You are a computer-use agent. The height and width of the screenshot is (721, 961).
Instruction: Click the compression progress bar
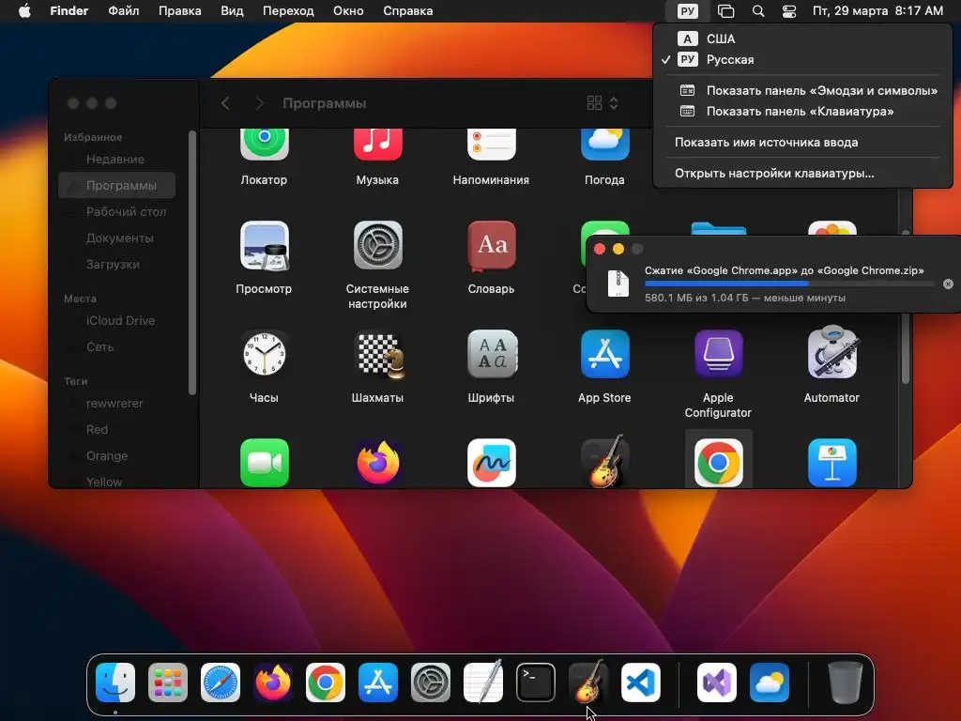click(789, 284)
